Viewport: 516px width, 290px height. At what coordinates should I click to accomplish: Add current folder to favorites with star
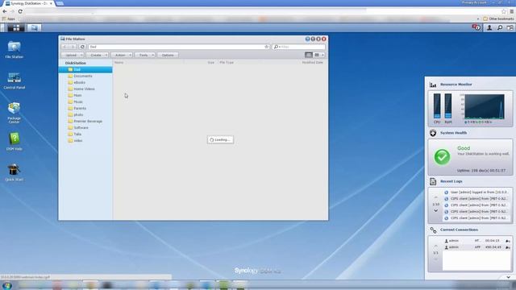point(267,47)
